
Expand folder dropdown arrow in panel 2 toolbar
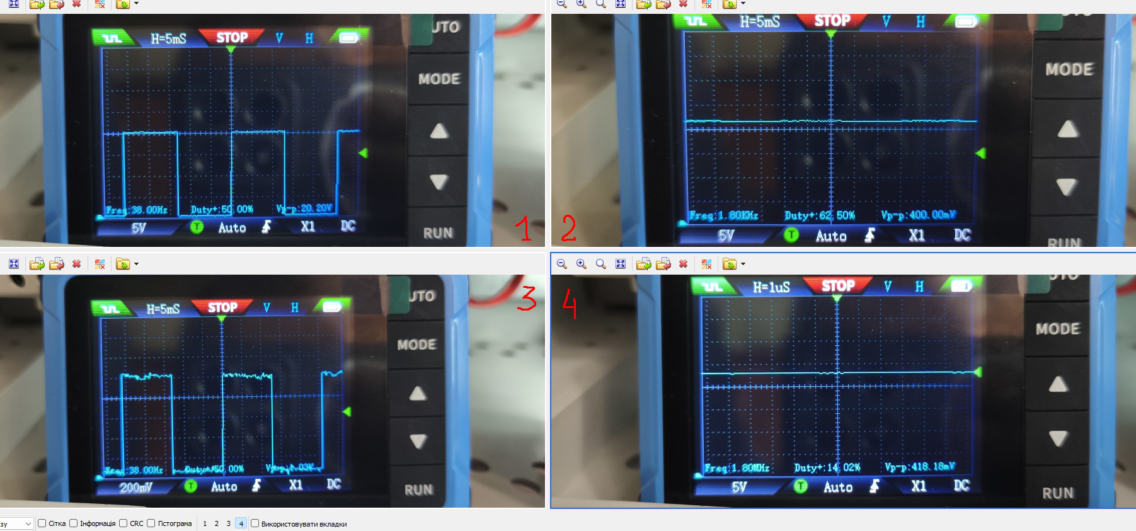(x=743, y=4)
